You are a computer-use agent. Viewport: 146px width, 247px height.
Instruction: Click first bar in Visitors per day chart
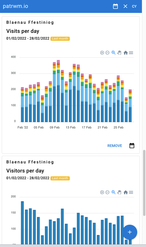(22, 223)
